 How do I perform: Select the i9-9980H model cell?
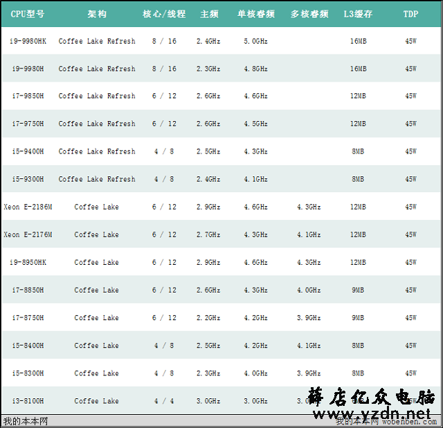28,69
